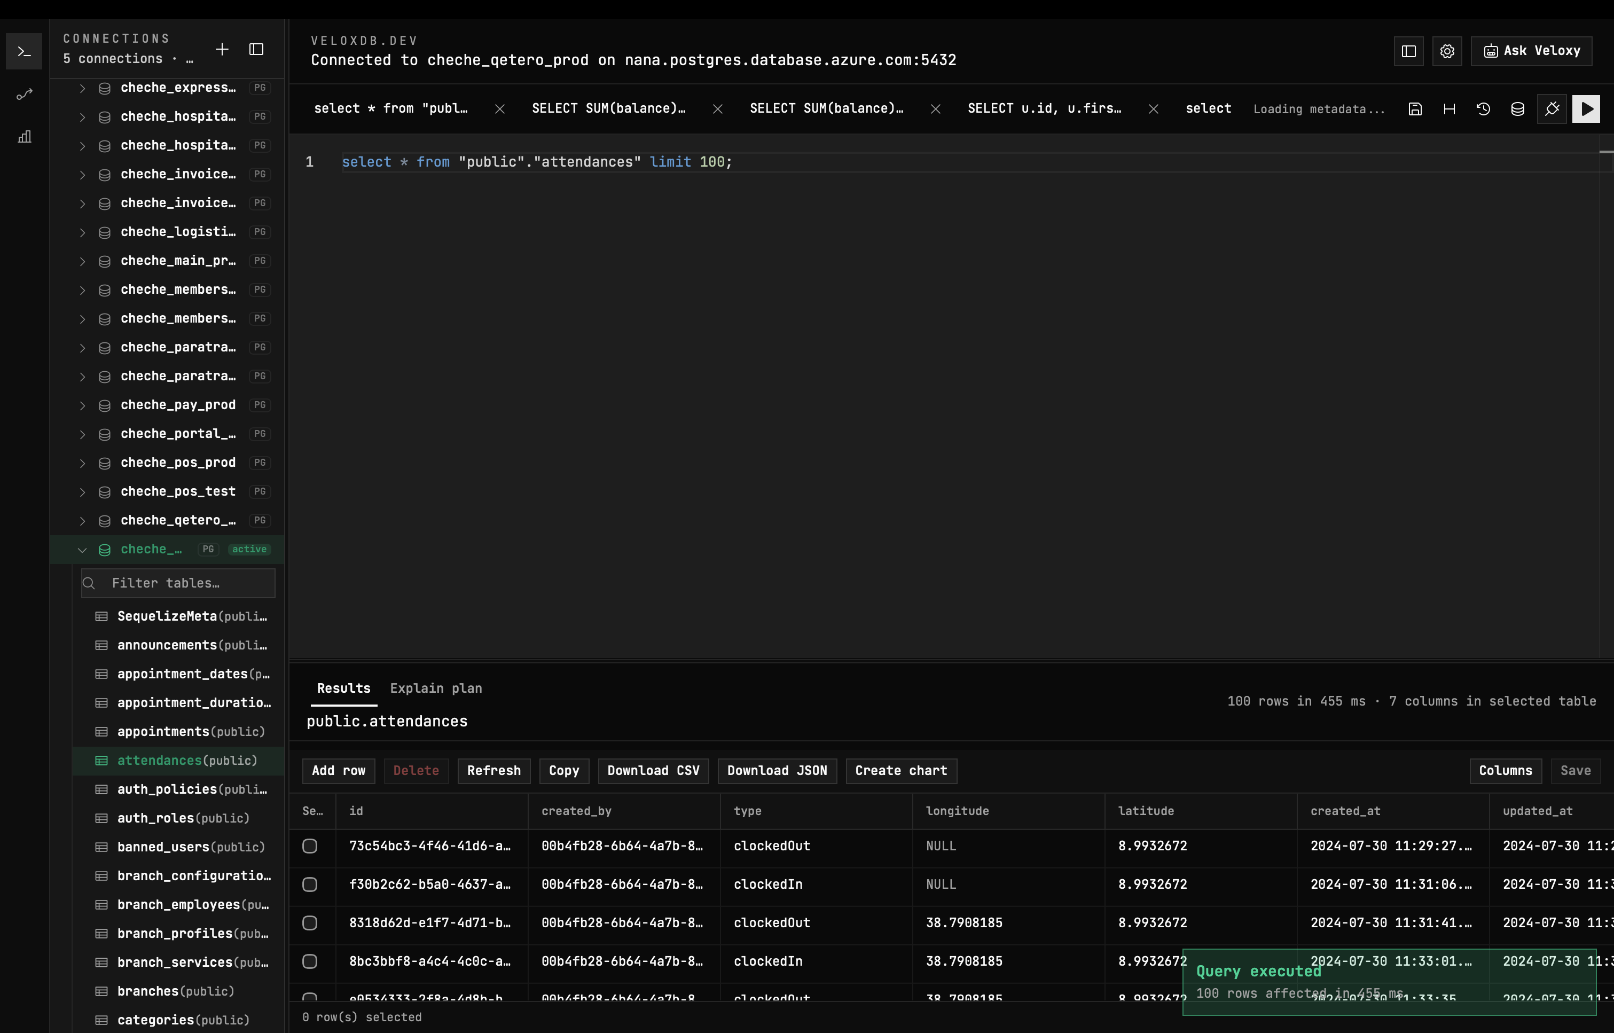Click the Filter tables input field
The image size is (1614, 1033).
point(178,584)
